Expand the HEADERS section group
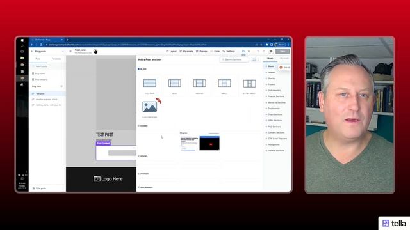Screen dimensions: 410x230 tap(143, 126)
